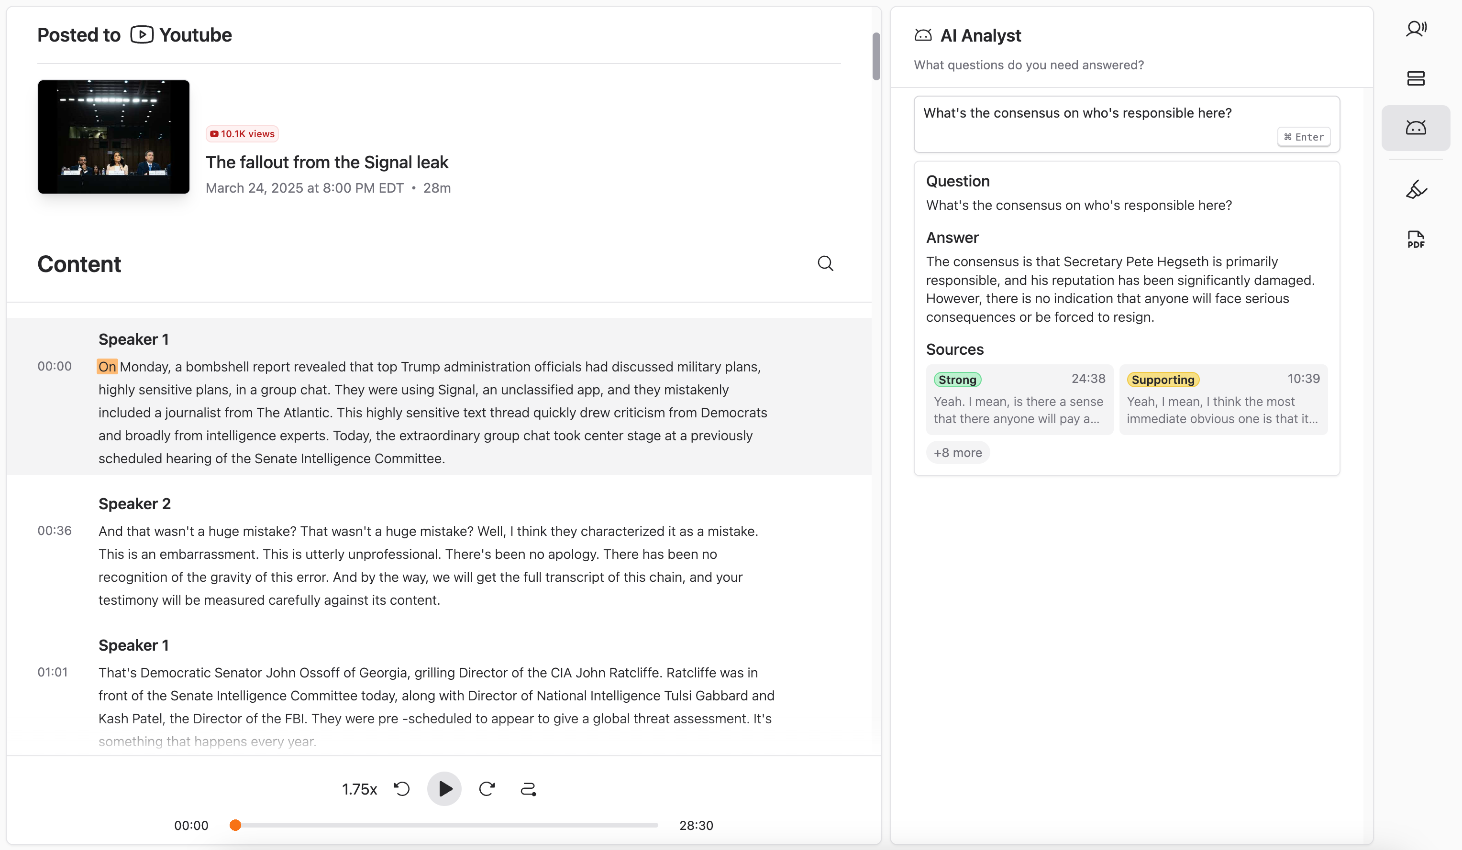Jump to the 00:36 transcript timestamp
This screenshot has height=850, width=1462.
[55, 531]
